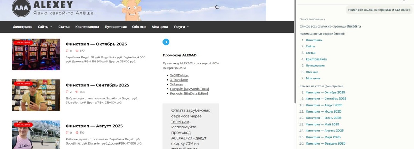This screenshot has height=149, width=414.
Task: Open Финстрипы in the site menu bar
Action: 22,26
